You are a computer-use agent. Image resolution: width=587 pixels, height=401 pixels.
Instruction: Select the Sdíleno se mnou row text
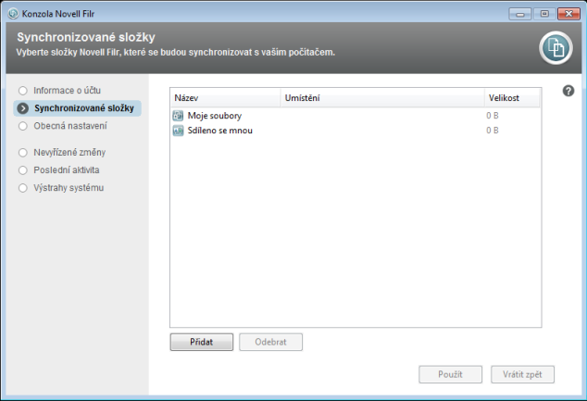click(x=220, y=131)
